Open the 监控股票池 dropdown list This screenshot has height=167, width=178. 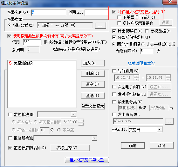click(94, 138)
